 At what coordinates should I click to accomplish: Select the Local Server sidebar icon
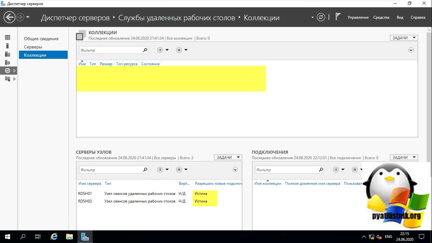coord(8,46)
